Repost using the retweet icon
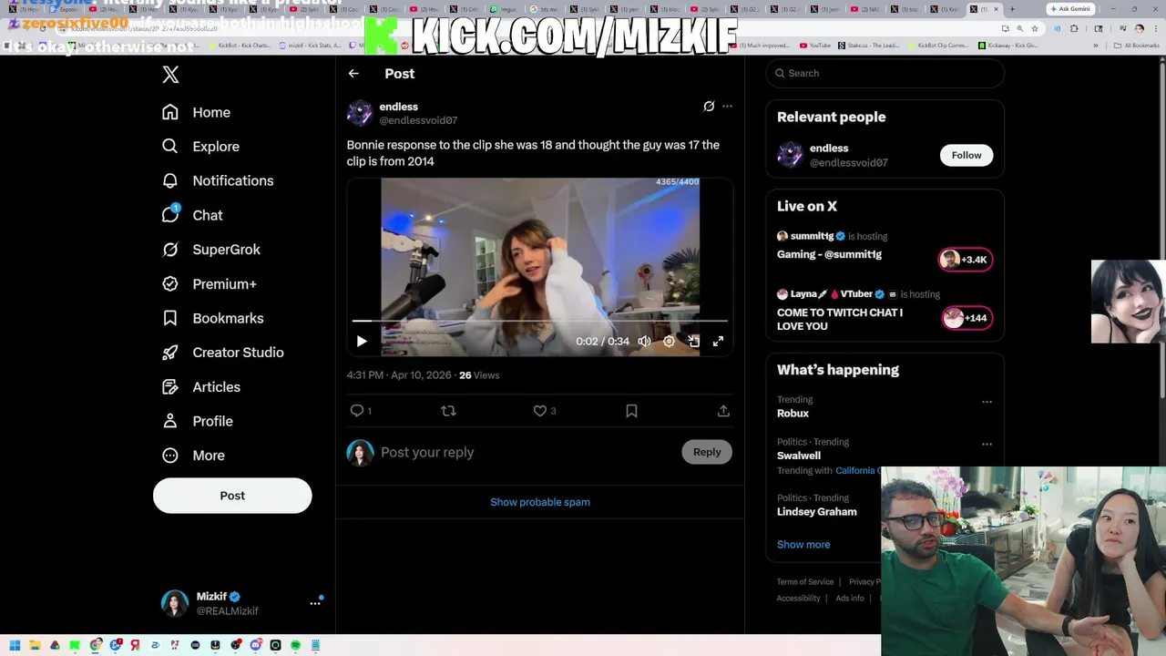The image size is (1166, 656). tap(448, 411)
